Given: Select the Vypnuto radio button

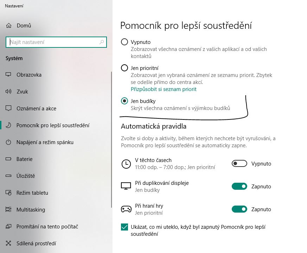Looking at the screenshot, I should click(x=124, y=42).
